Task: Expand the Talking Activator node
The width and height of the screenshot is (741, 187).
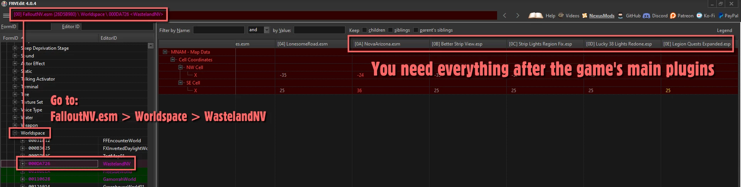Action: tap(15, 79)
